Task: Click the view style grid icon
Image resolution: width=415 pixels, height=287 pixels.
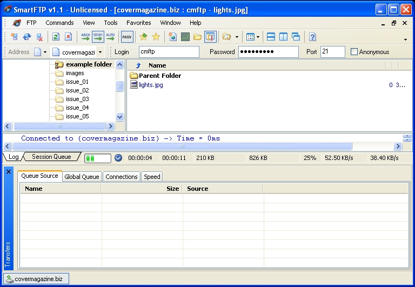Action: [x=250, y=37]
